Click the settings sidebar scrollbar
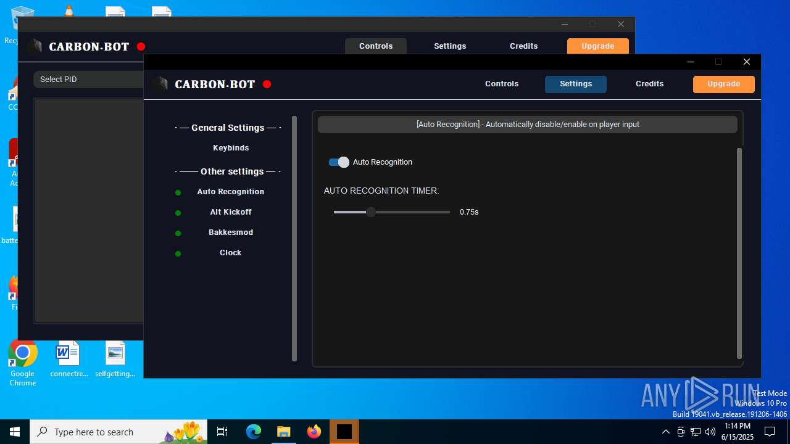790x444 pixels. click(x=294, y=239)
